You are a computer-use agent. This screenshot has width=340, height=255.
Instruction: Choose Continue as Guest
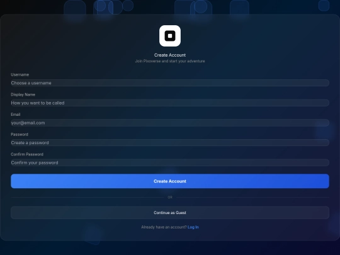[x=170, y=213]
